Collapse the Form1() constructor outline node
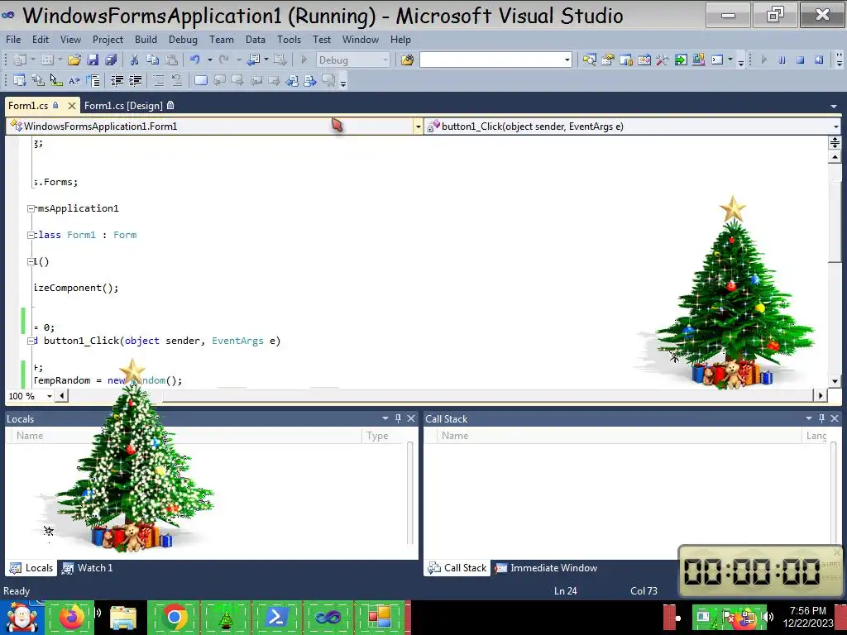This screenshot has width=847, height=635. pyautogui.click(x=31, y=261)
